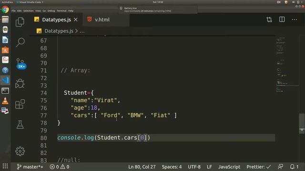The height and width of the screenshot is (171, 305).
Task: Show Applications grid in the dock
Action: coord(5,166)
